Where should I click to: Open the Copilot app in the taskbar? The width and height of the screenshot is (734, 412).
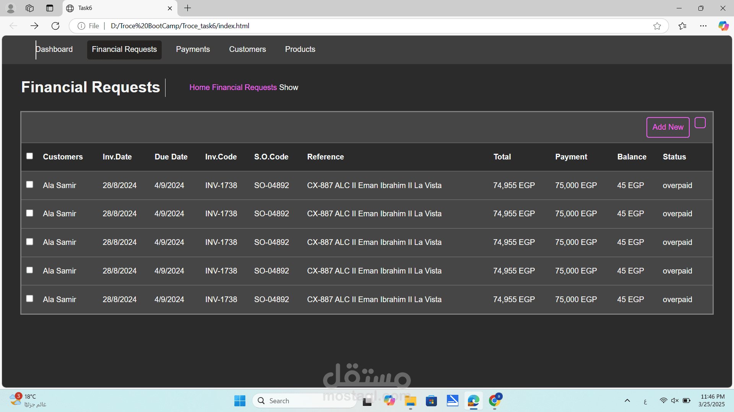click(x=389, y=401)
